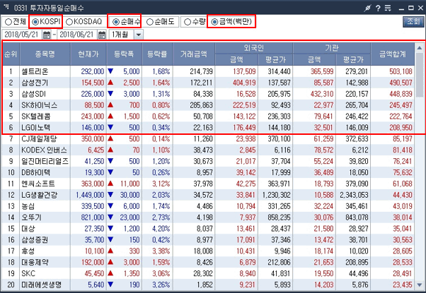Screen dimensions: 426x293
Task: Open the help question mark icon
Action: point(378,8)
